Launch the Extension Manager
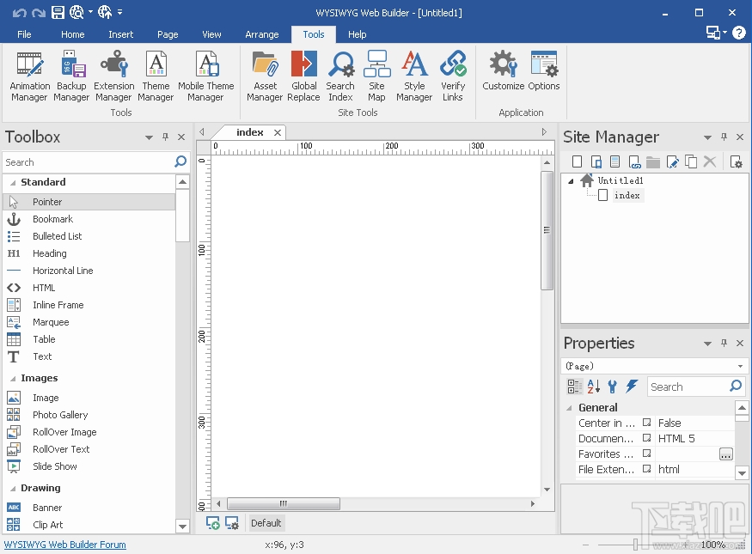This screenshot has width=752, height=554. [x=114, y=76]
